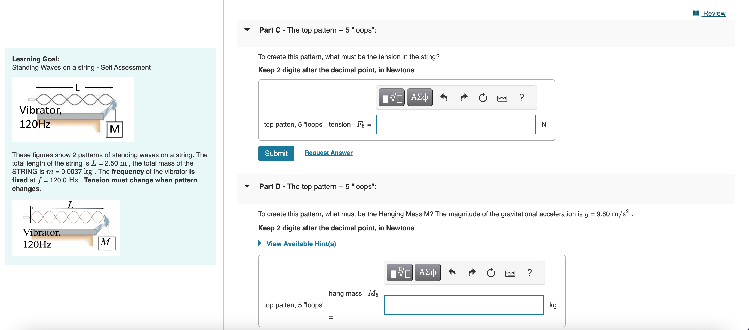
Task: Expand View Available Hint(s)
Action: pyautogui.click(x=301, y=244)
